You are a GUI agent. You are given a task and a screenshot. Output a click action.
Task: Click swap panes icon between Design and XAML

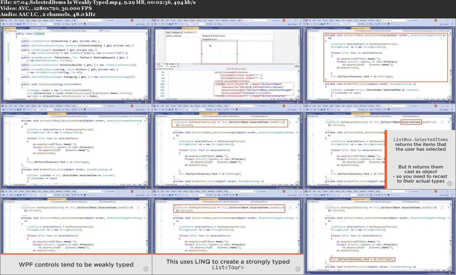point(167,66)
